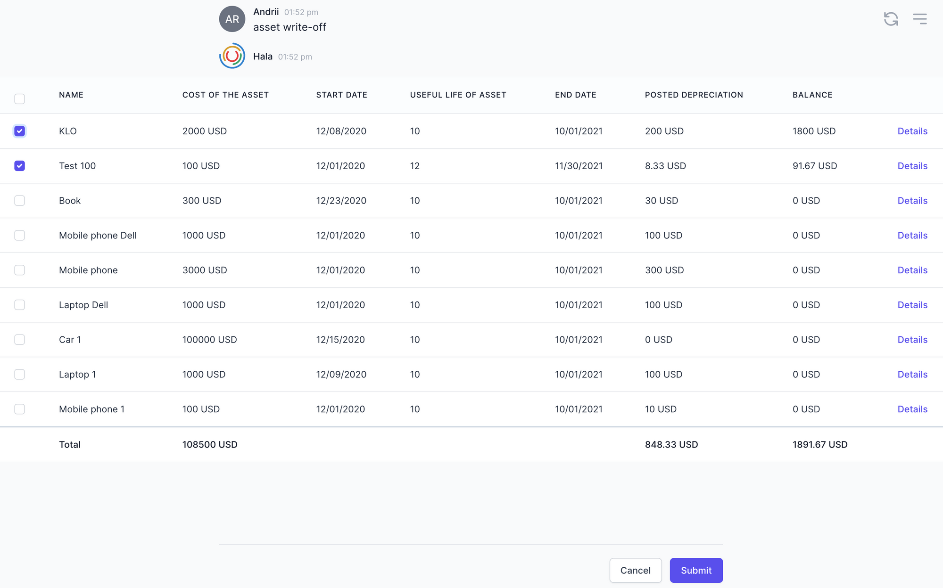This screenshot has height=588, width=943.
Task: Uncheck the Test 100 asset row
Action: (x=19, y=165)
